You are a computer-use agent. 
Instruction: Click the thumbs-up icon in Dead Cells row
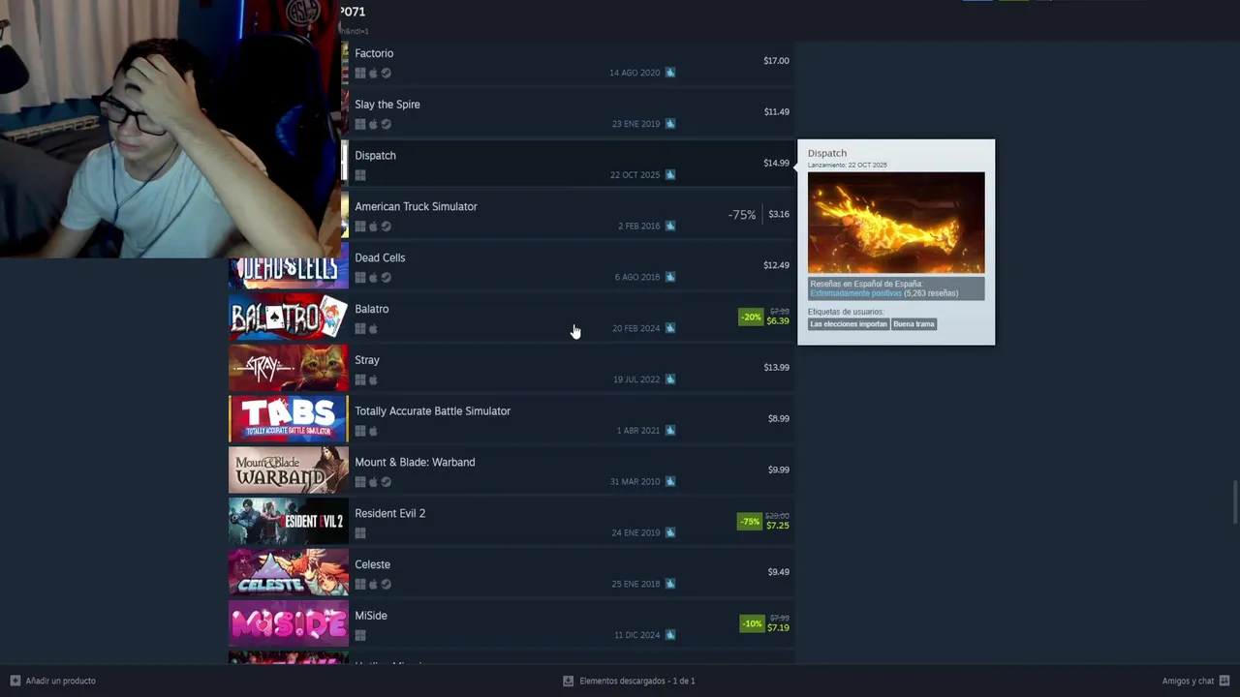point(669,277)
